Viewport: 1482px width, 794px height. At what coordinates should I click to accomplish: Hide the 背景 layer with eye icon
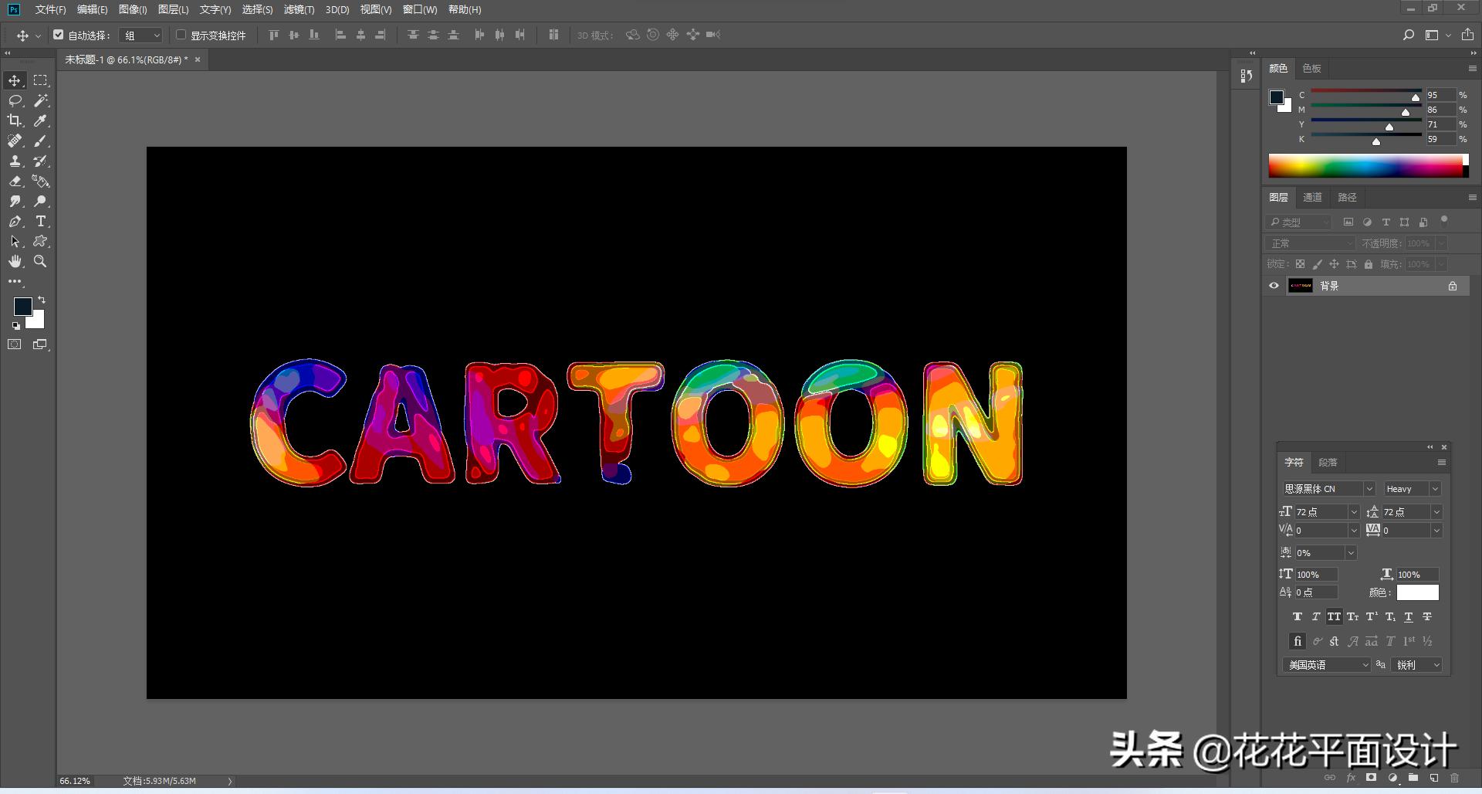(1274, 286)
